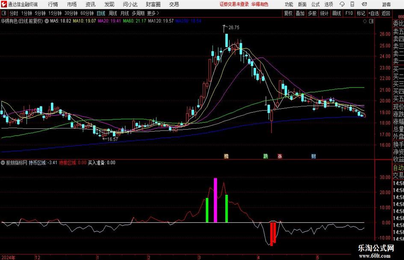Expand 更多 period options
Screen dimensions: 404x260
[153, 13]
